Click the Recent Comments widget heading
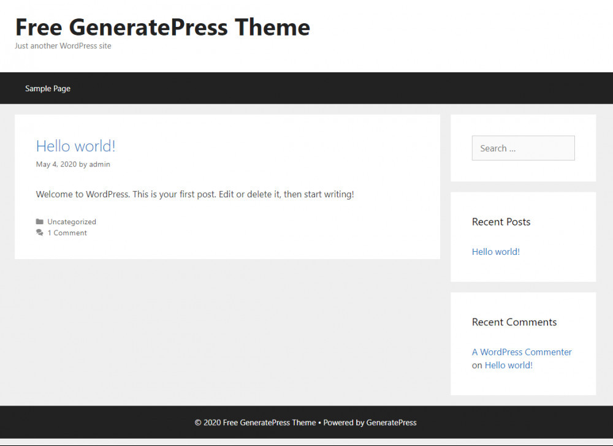Viewport: 613px width, 446px height. [x=514, y=322]
